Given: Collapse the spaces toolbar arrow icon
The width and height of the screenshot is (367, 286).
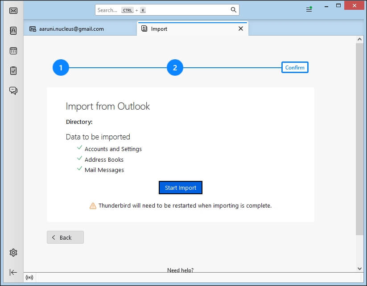Looking at the screenshot, I should (13, 273).
